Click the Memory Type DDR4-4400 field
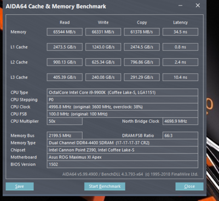 123,143
